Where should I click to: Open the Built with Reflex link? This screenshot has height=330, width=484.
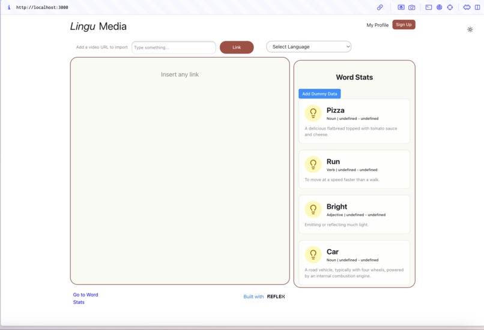click(x=264, y=296)
